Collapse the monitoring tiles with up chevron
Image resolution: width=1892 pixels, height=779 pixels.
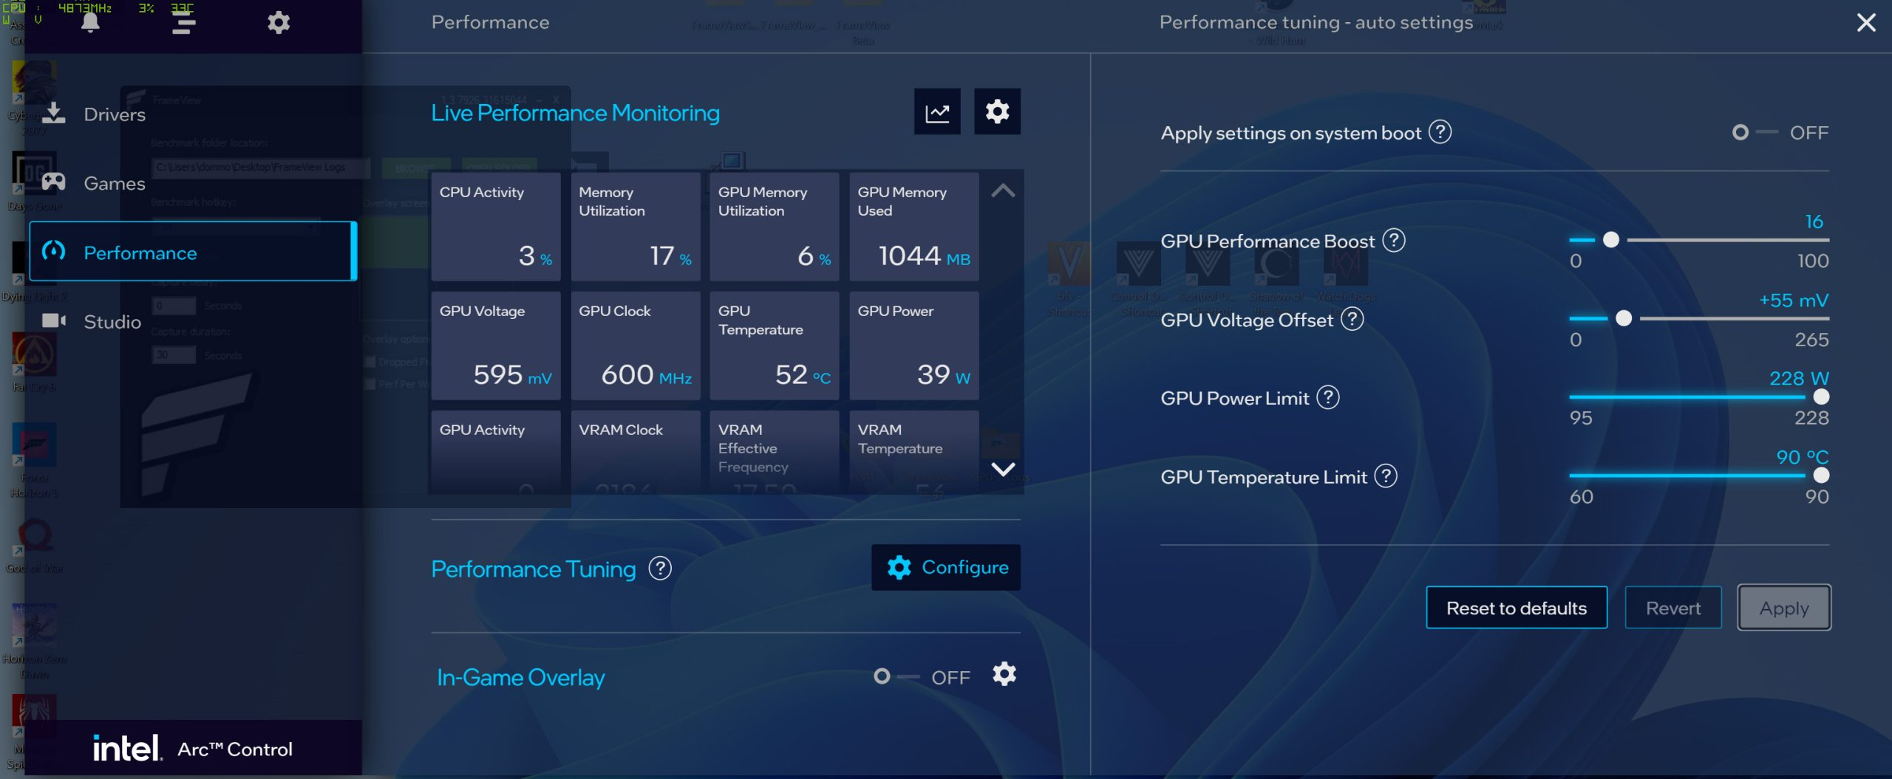[1003, 190]
